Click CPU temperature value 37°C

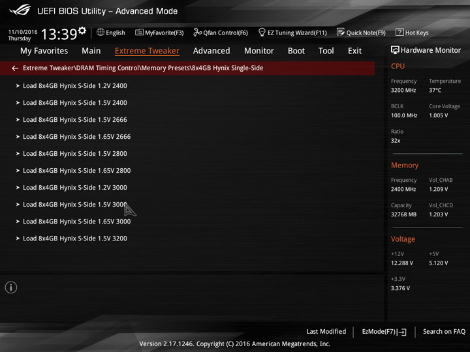point(435,90)
